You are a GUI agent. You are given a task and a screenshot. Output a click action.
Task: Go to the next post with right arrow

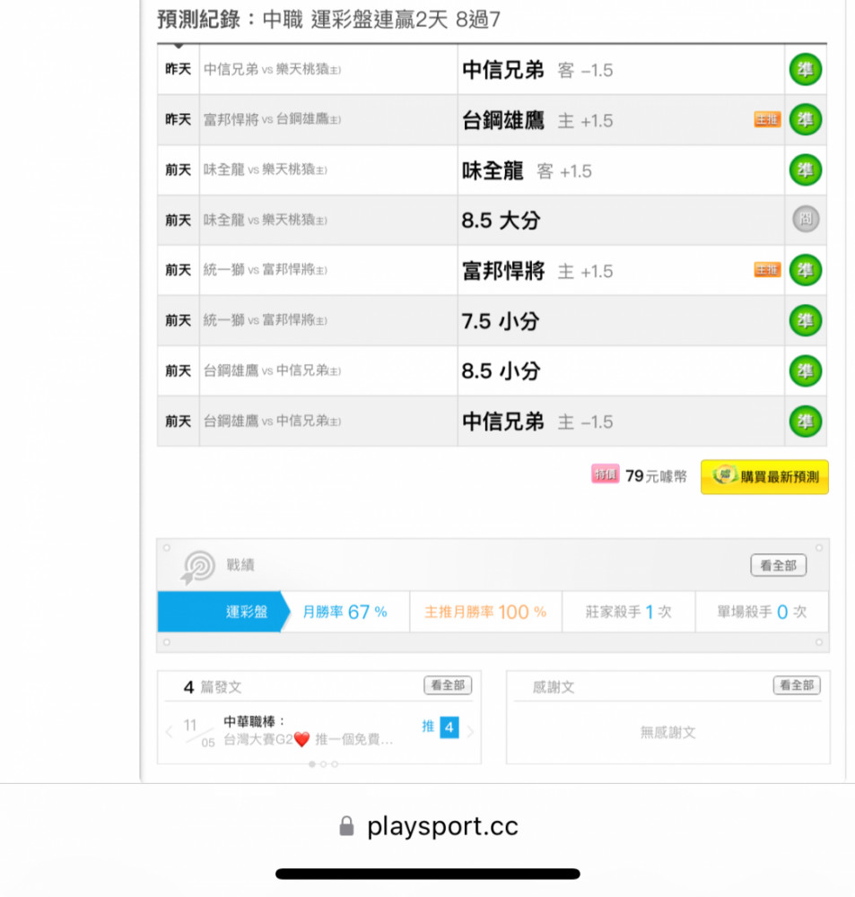[470, 732]
